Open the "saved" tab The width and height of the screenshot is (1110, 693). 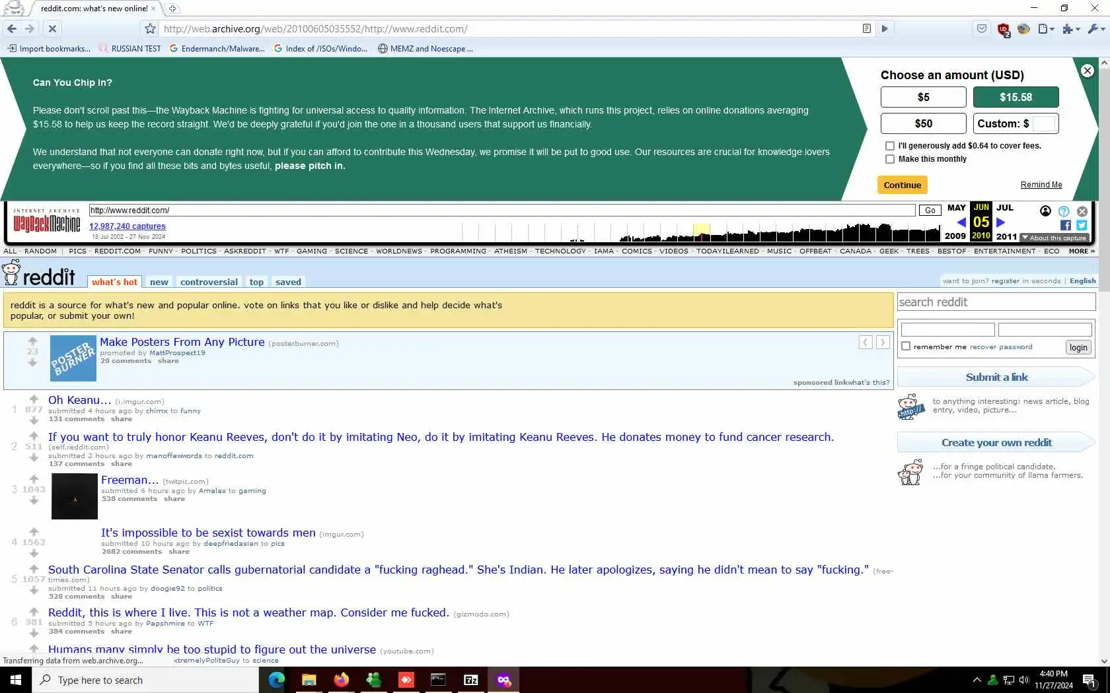coord(288,282)
